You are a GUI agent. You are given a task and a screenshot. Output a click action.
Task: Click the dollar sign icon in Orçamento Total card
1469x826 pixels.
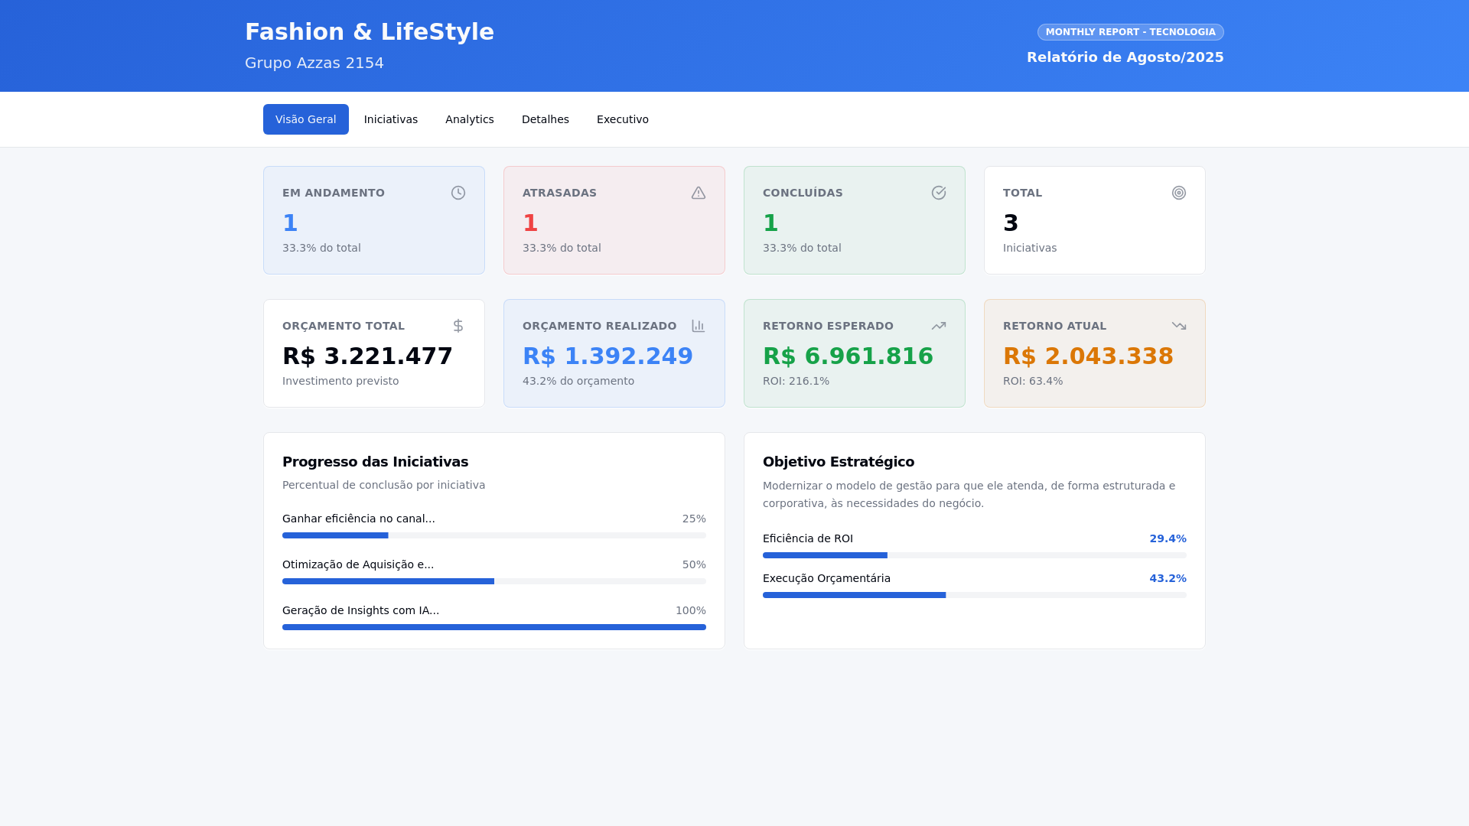[458, 326]
